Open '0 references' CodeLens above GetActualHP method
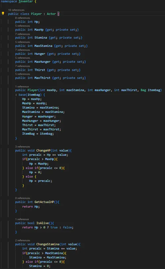 coord(22,198)
